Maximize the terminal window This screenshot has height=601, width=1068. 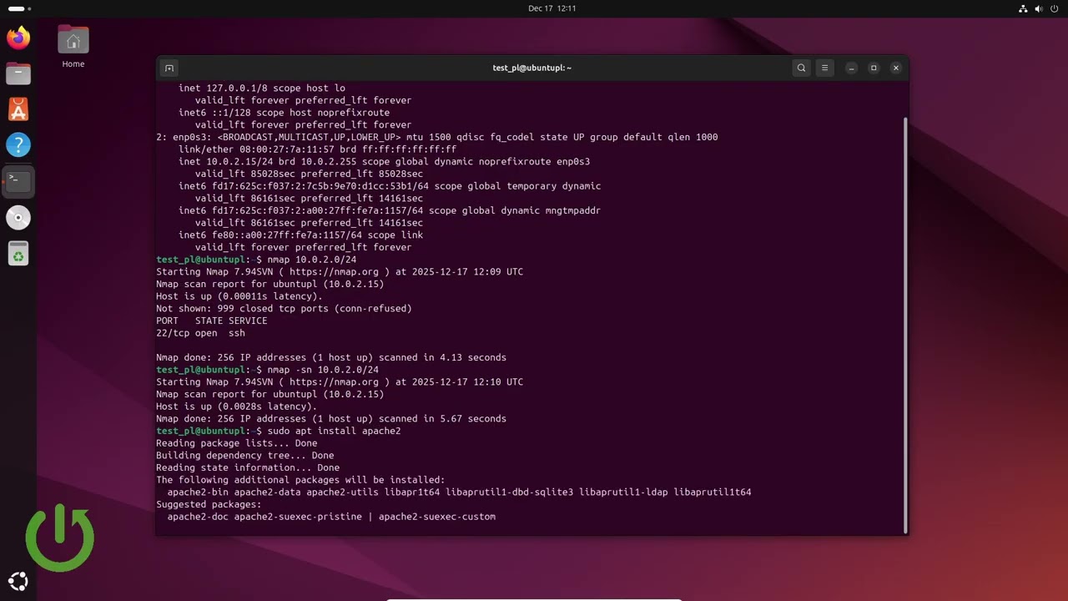[x=874, y=68]
